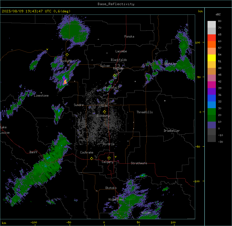Click the yellow diamond marker near RedDeer
232x226 pixels.
point(115,75)
